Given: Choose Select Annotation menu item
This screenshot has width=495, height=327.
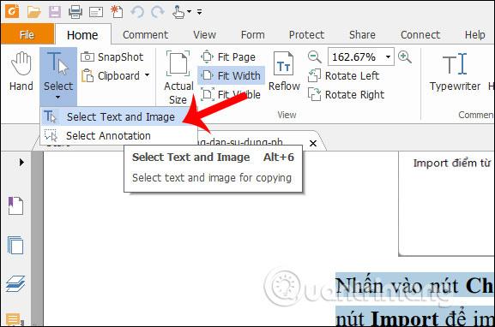Looking at the screenshot, I should click(x=118, y=136).
